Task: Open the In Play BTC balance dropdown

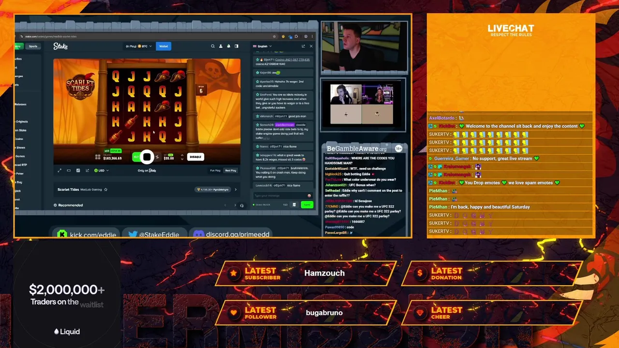Action: (x=139, y=46)
